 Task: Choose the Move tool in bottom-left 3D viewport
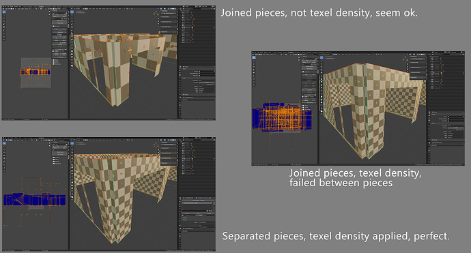point(72,149)
